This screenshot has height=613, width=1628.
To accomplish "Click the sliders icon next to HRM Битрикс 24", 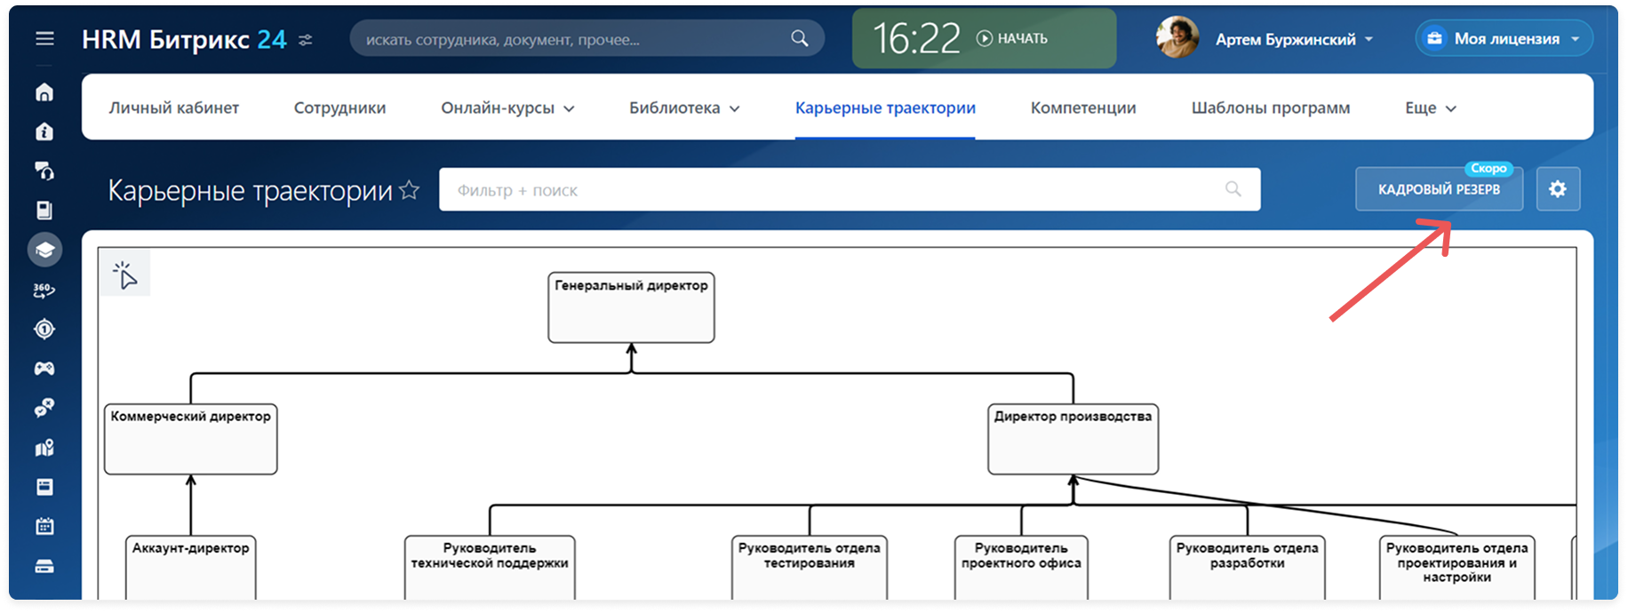I will [x=306, y=40].
